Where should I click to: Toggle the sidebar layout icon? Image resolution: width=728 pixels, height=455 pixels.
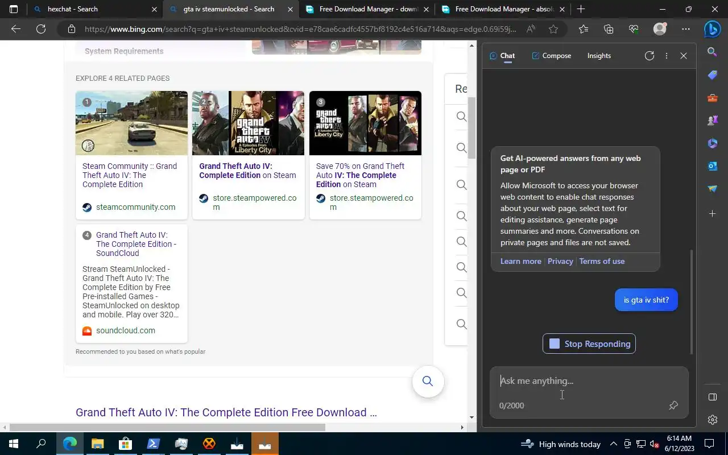point(712,397)
